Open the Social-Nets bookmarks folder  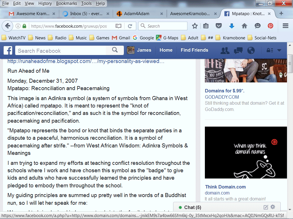coord(262,38)
